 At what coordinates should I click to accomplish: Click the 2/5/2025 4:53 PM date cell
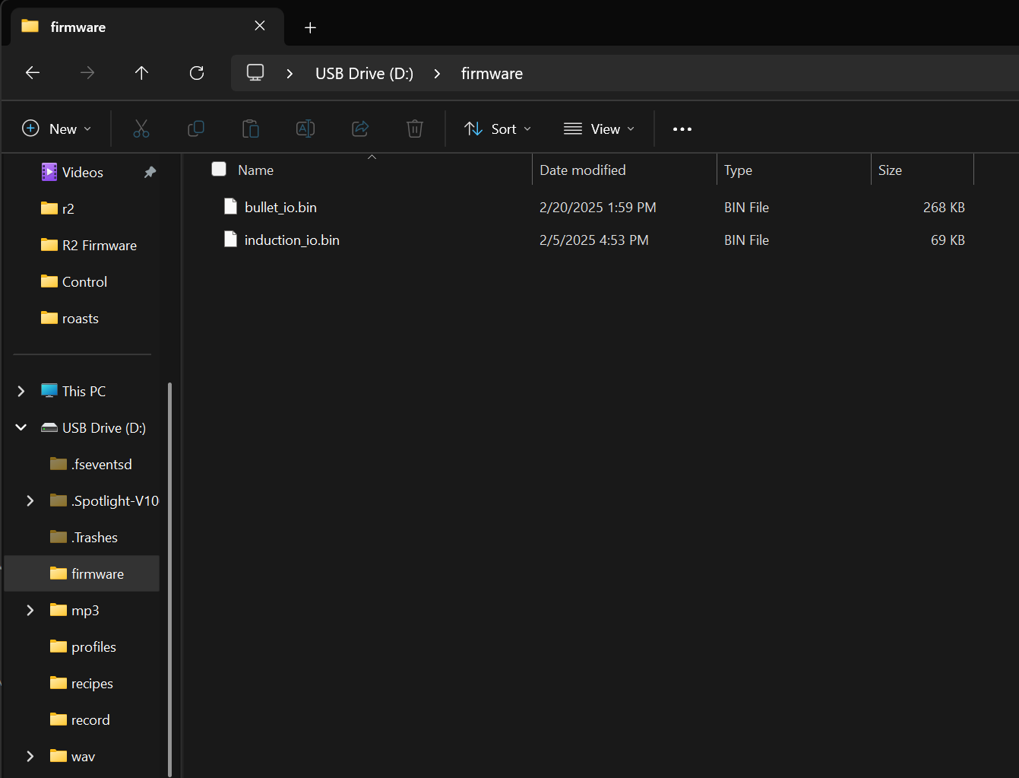594,240
